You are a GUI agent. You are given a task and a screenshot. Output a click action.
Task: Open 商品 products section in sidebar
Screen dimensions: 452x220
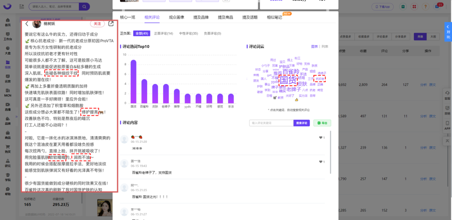(x=8, y=135)
